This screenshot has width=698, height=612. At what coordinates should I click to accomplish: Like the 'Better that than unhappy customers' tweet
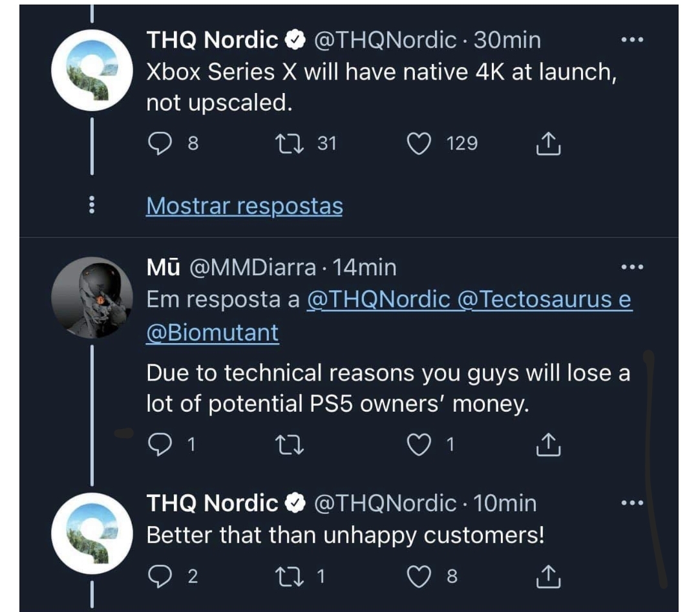pyautogui.click(x=419, y=576)
